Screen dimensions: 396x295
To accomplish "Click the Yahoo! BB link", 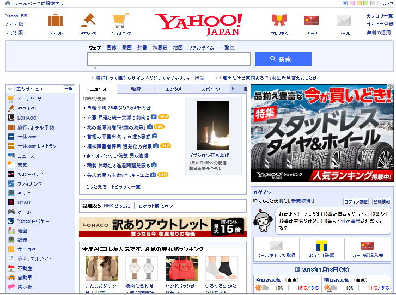I will (16, 16).
